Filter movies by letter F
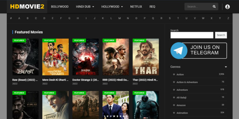 (x=61, y=18)
